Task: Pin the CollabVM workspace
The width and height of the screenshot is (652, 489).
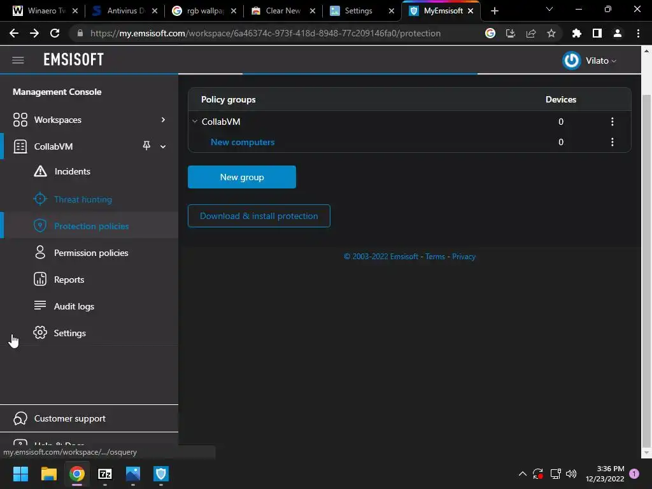Action: click(146, 146)
